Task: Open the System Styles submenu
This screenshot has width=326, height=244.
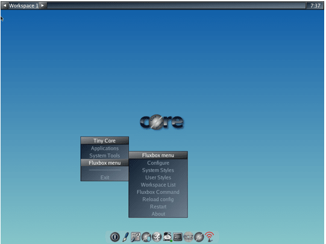Action: coord(158,170)
